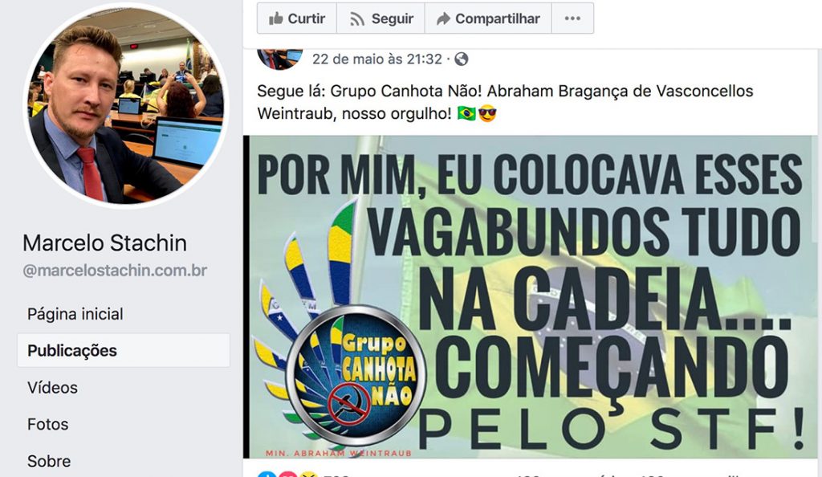
Task: Click the Curtir thumbs-up button
Action: pyautogui.click(x=297, y=18)
